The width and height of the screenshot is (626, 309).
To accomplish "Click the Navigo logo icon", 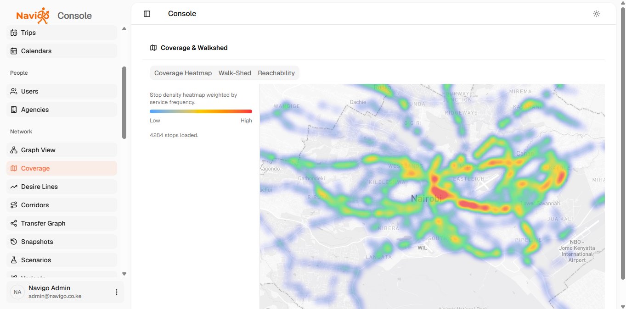I will (x=32, y=16).
